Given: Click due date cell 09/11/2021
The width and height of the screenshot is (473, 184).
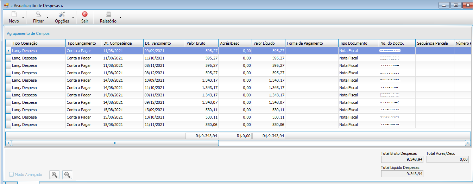Looking at the screenshot, I should point(164,95).
